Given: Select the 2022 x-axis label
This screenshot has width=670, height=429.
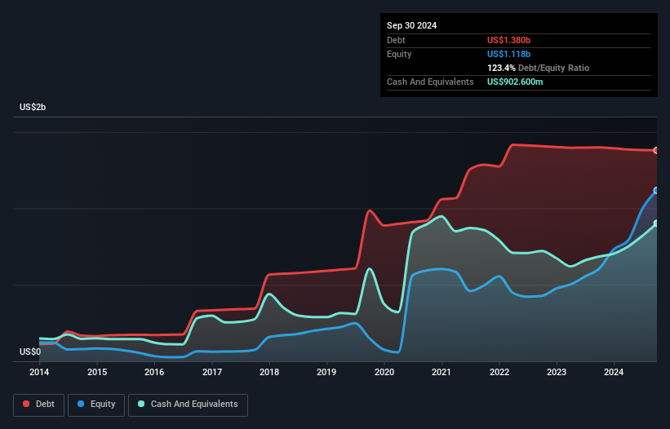Looking at the screenshot, I should point(499,372).
